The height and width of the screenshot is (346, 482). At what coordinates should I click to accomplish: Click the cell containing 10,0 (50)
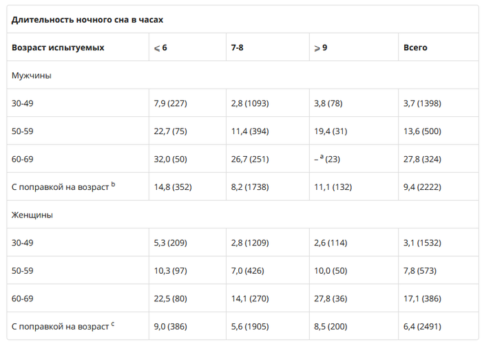pyautogui.click(x=331, y=270)
